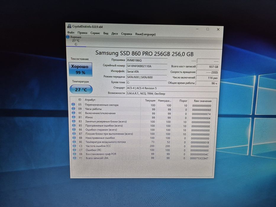Select the Частота ошибок ECC row
This screenshot has width=276, height=207.
click(x=143, y=146)
